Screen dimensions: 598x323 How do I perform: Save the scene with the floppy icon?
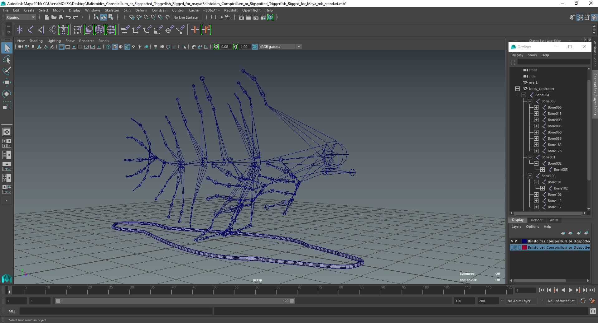[61, 17]
